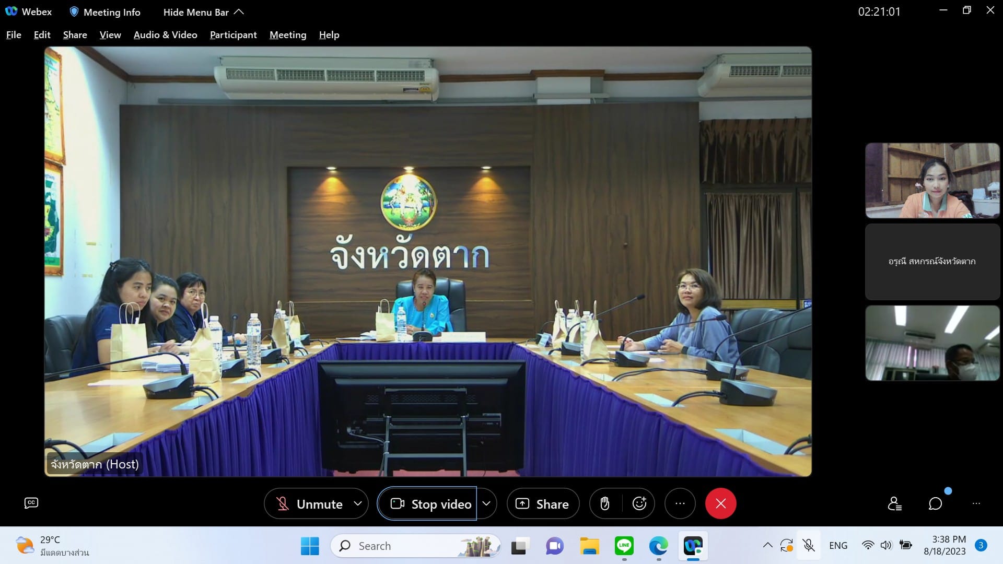Show hidden system tray icons chevron
1003x564 pixels.
pyautogui.click(x=767, y=546)
